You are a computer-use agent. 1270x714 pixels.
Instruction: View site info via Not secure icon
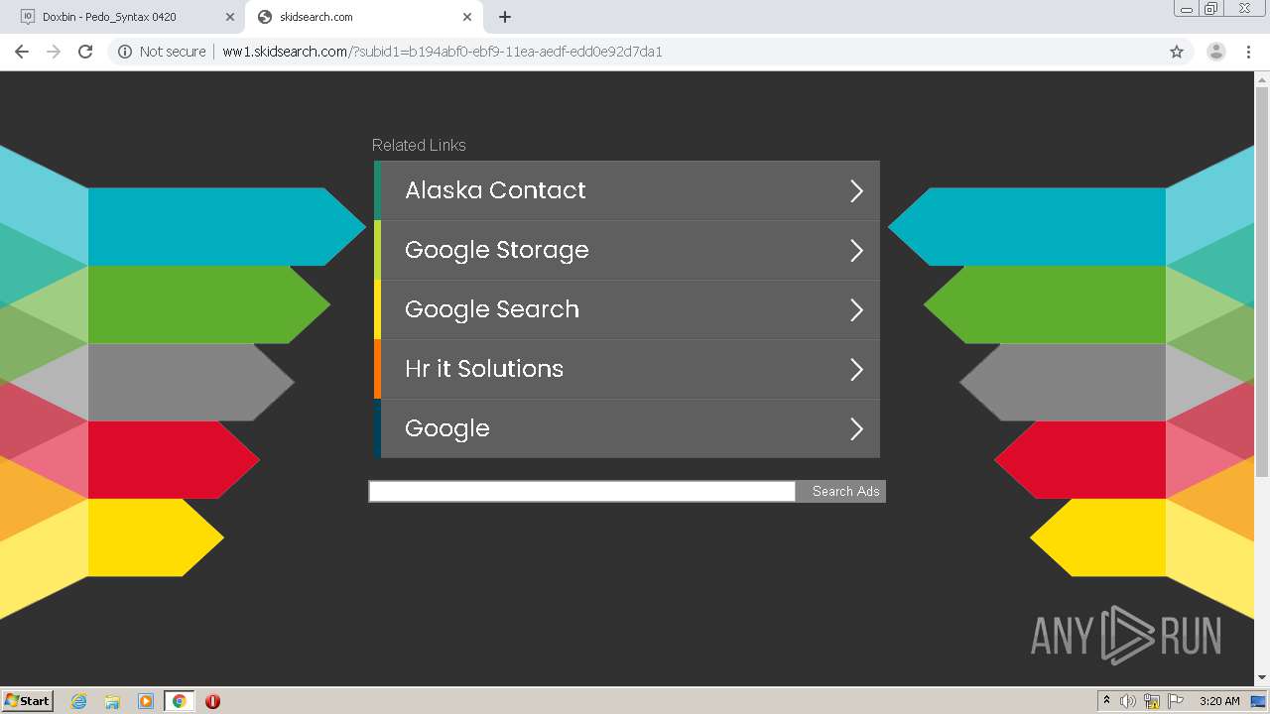[125, 52]
